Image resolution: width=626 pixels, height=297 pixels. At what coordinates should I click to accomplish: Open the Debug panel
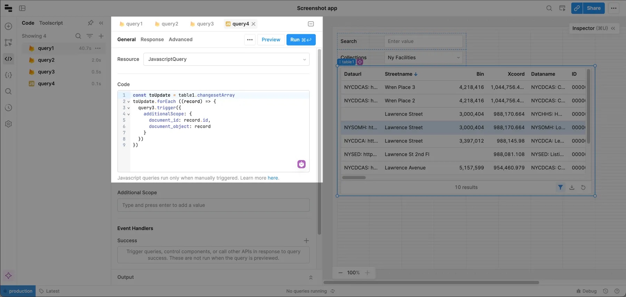(586, 291)
